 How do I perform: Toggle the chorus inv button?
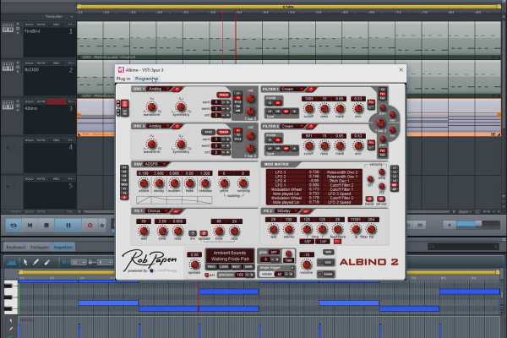point(193,233)
